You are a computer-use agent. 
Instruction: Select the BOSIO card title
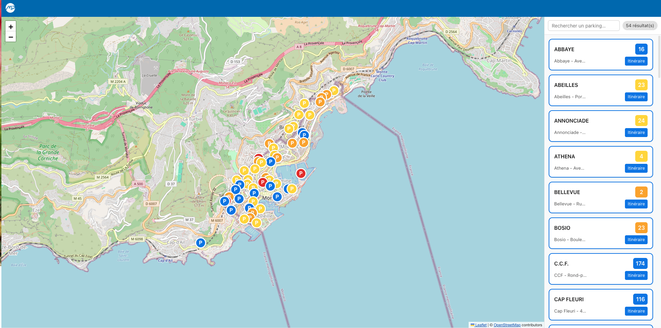tap(562, 228)
